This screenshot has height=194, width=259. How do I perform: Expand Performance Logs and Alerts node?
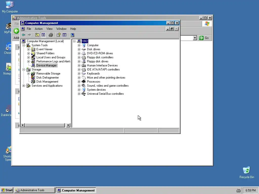click(28, 61)
